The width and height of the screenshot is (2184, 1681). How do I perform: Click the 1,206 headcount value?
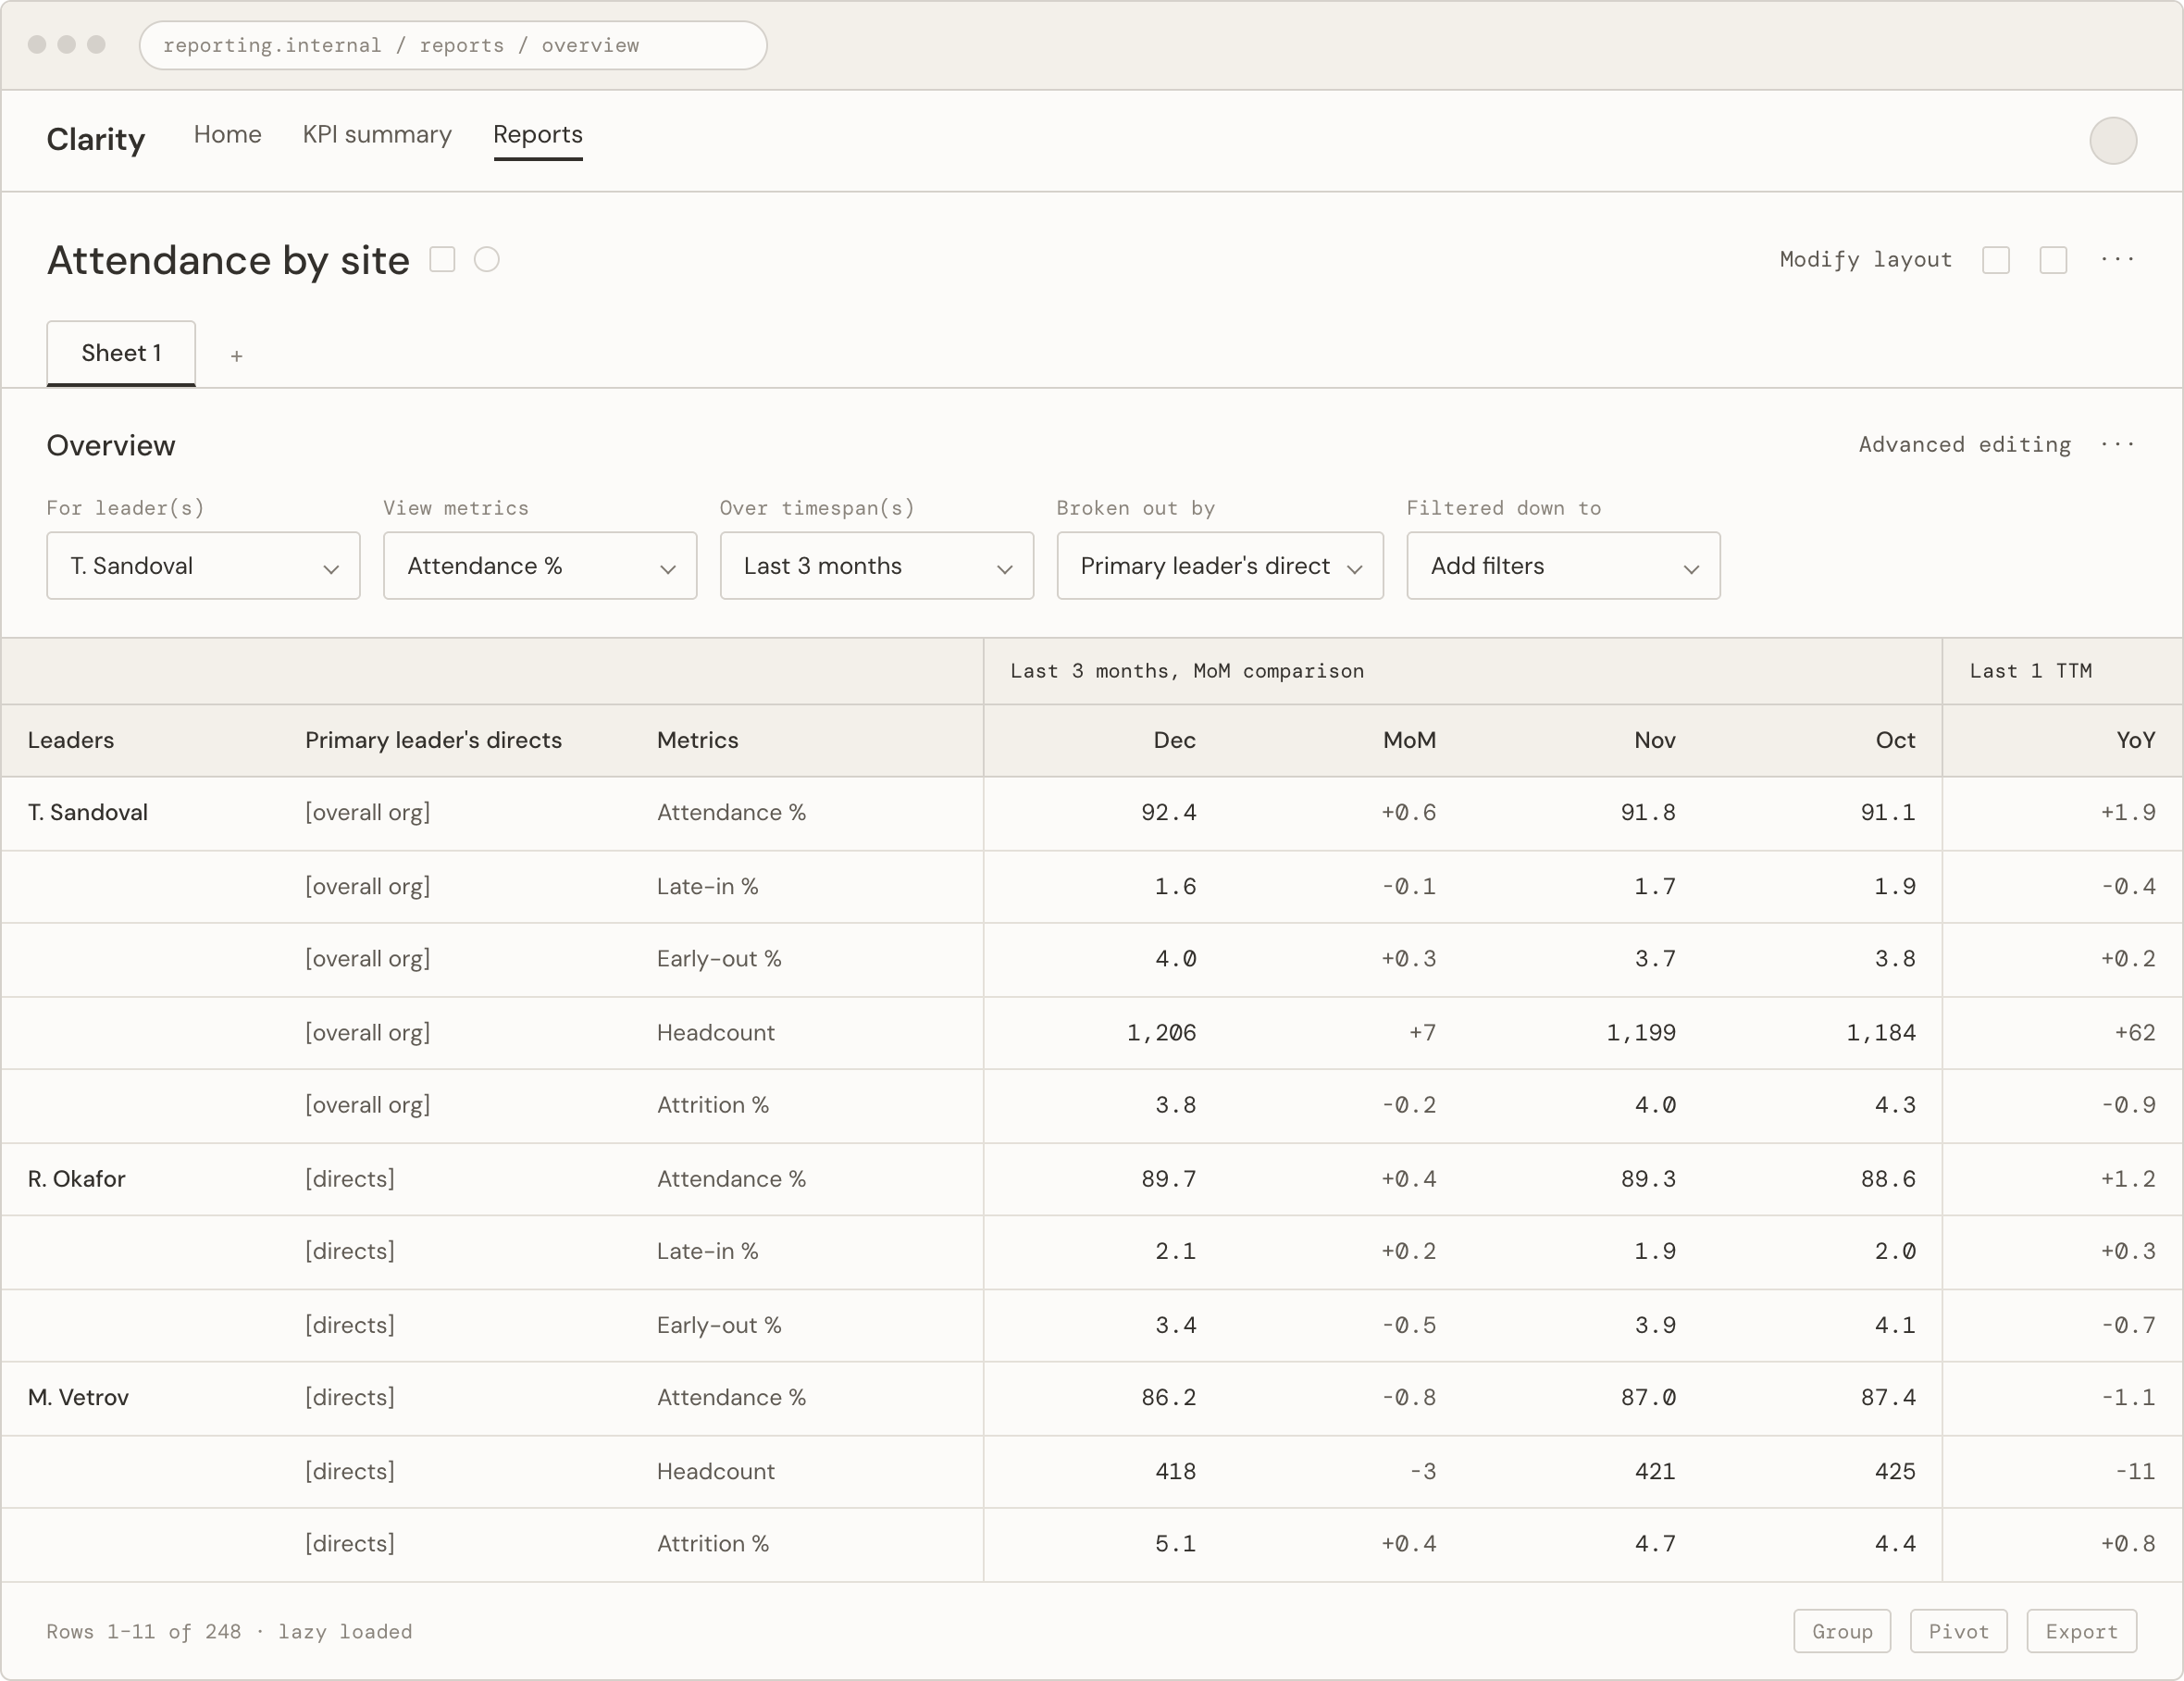click(x=1161, y=1032)
